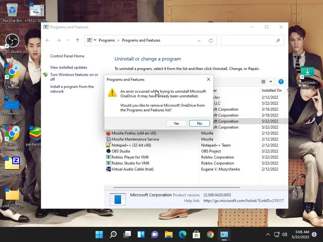Open the Windows Start button
The width and height of the screenshot is (323, 242).
point(99,234)
